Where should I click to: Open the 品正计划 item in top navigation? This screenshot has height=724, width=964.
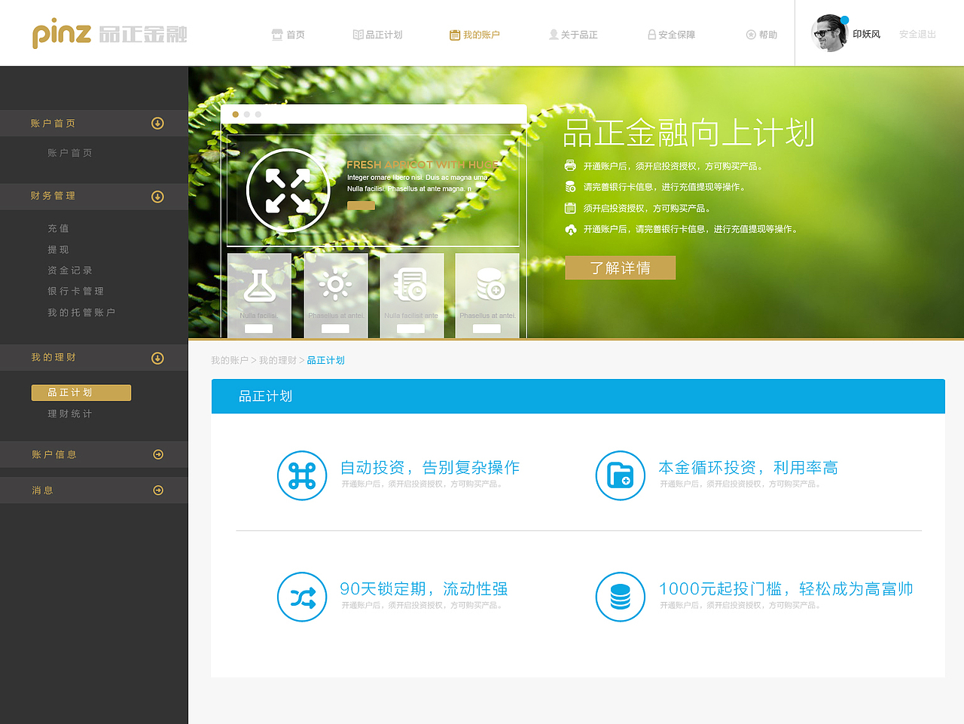(377, 34)
